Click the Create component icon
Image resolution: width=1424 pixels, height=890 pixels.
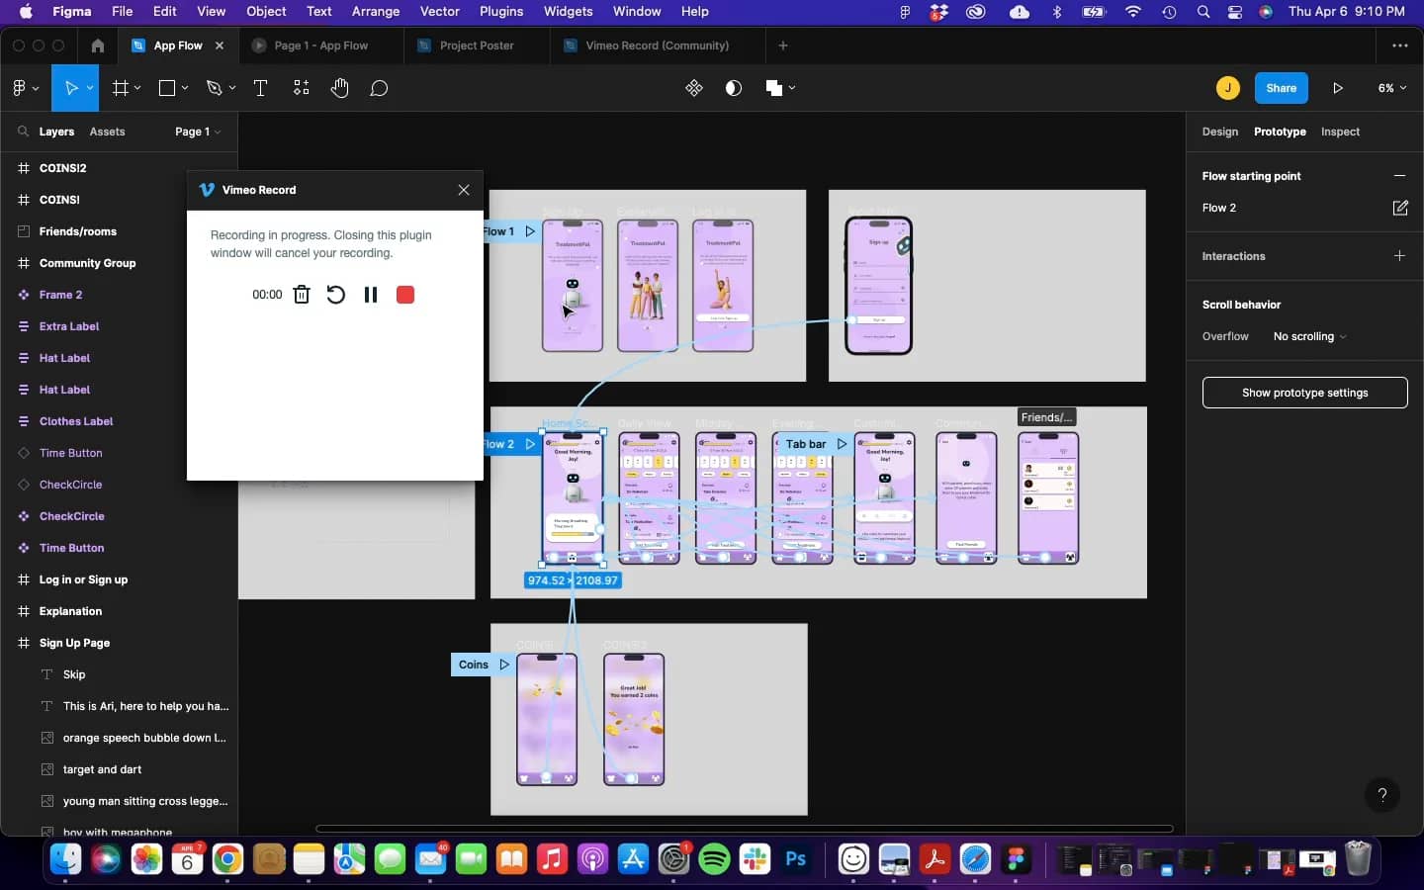click(x=694, y=88)
